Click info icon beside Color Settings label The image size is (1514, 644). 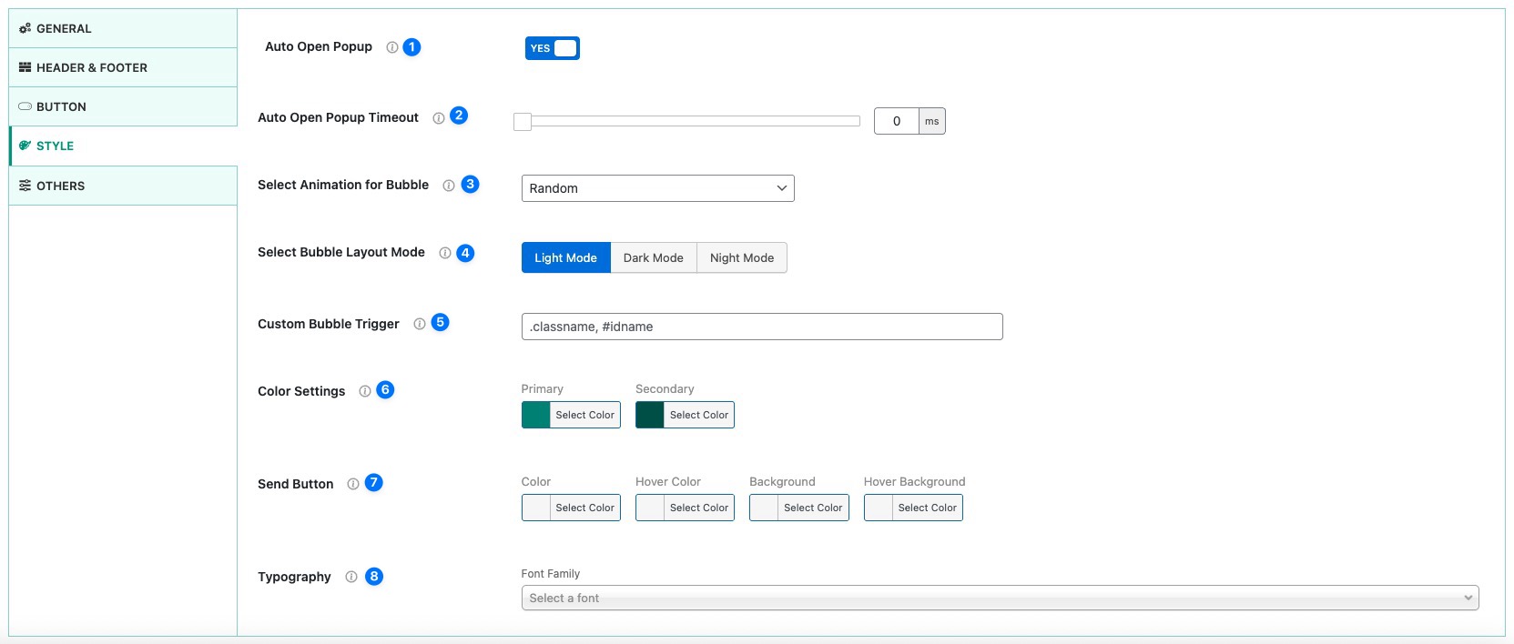pyautogui.click(x=365, y=391)
